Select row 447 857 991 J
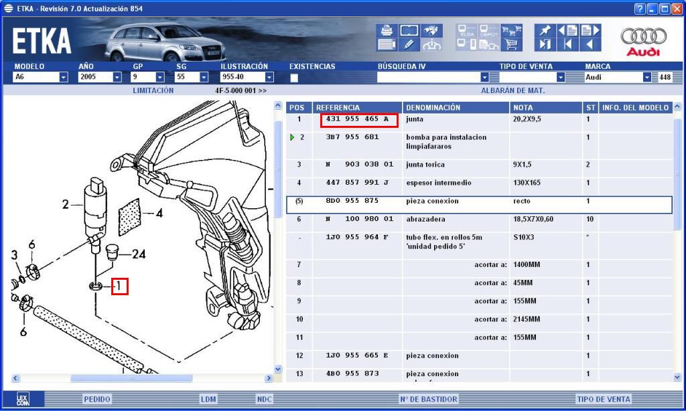 479,187
